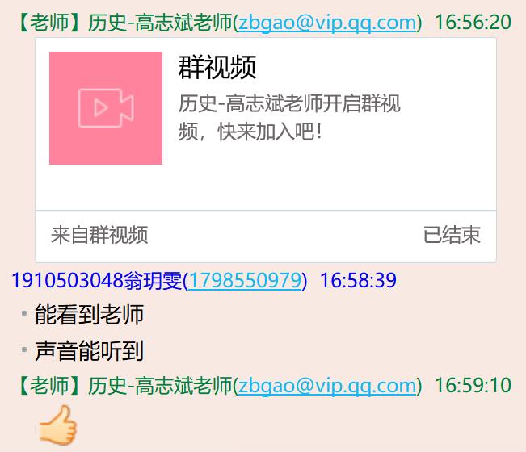This screenshot has width=526, height=452.
Task: Click the 已结束 status label
Action: coord(452,235)
